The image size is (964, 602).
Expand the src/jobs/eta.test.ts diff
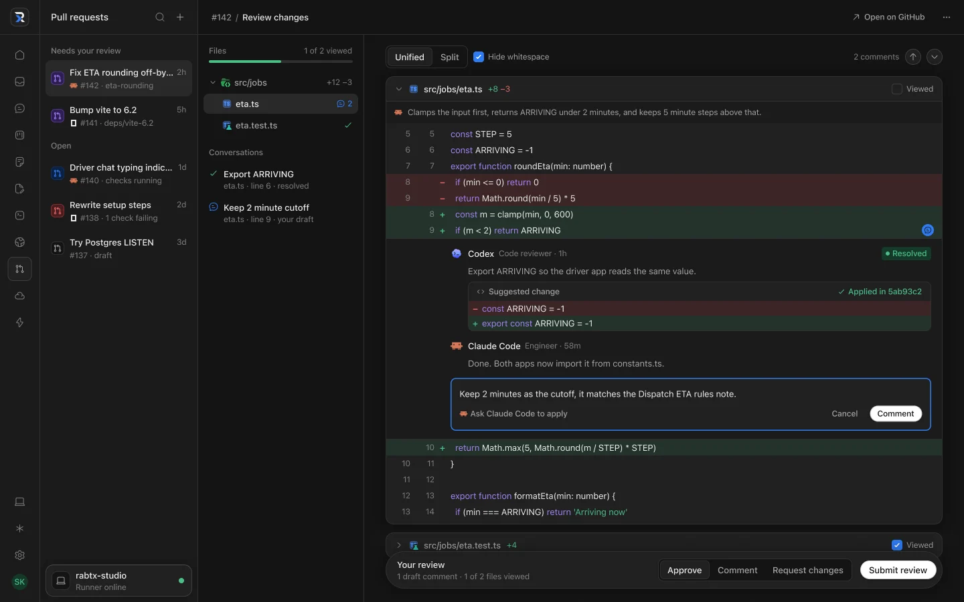(x=399, y=545)
